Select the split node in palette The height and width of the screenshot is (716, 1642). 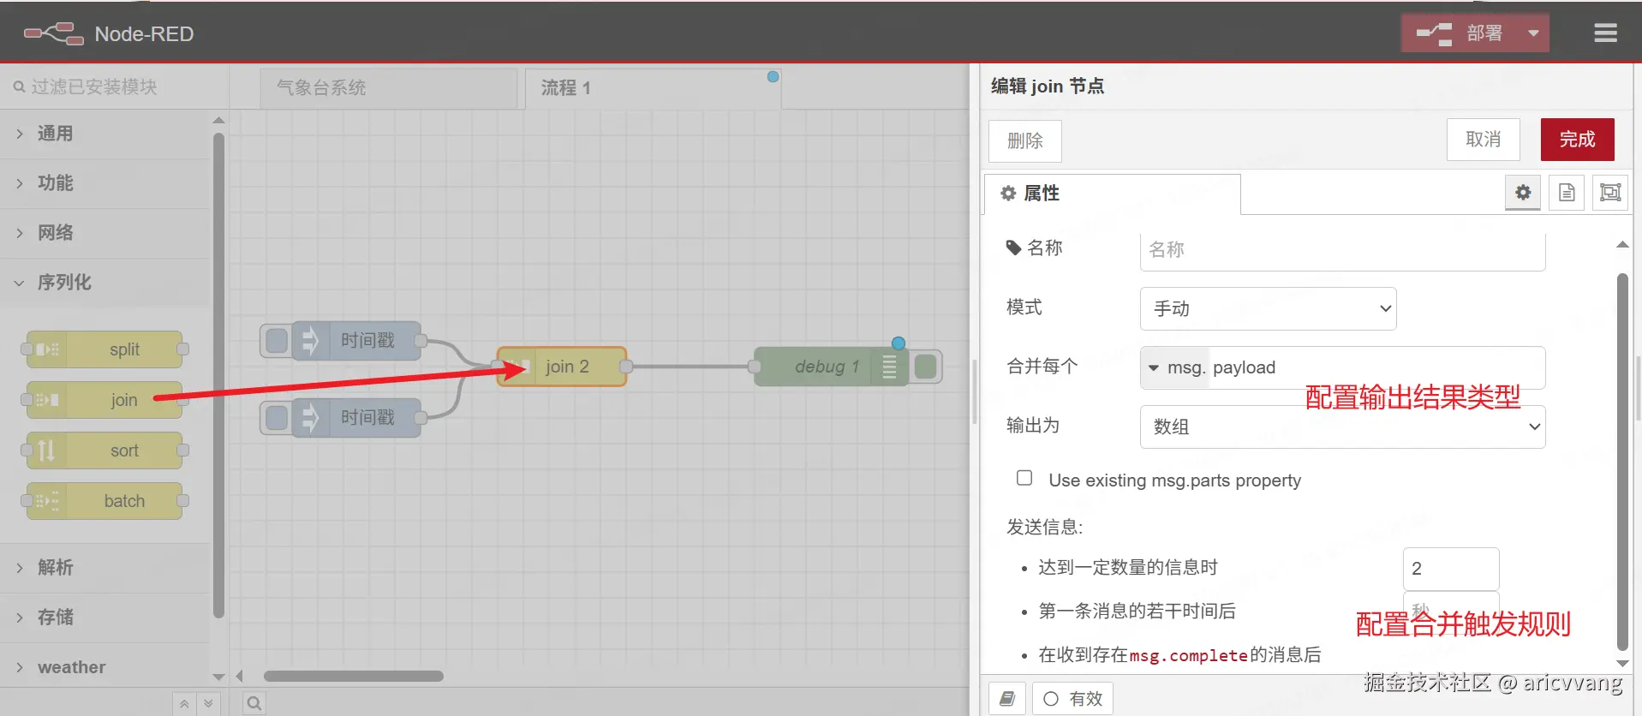104,349
